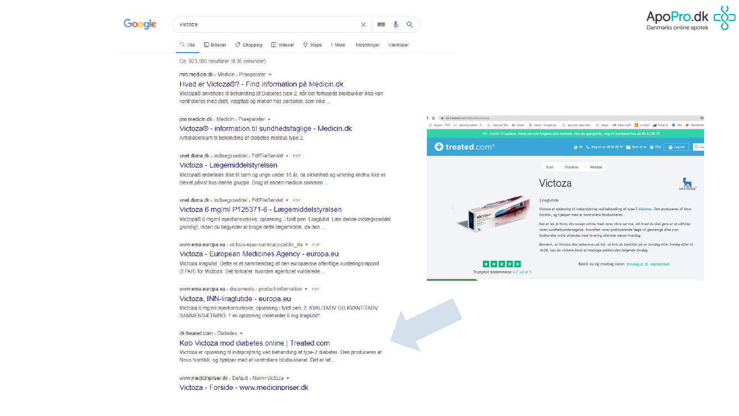739x416 pixels.
Task: Expand dropdown for ema product-information result
Action: (x=306, y=289)
